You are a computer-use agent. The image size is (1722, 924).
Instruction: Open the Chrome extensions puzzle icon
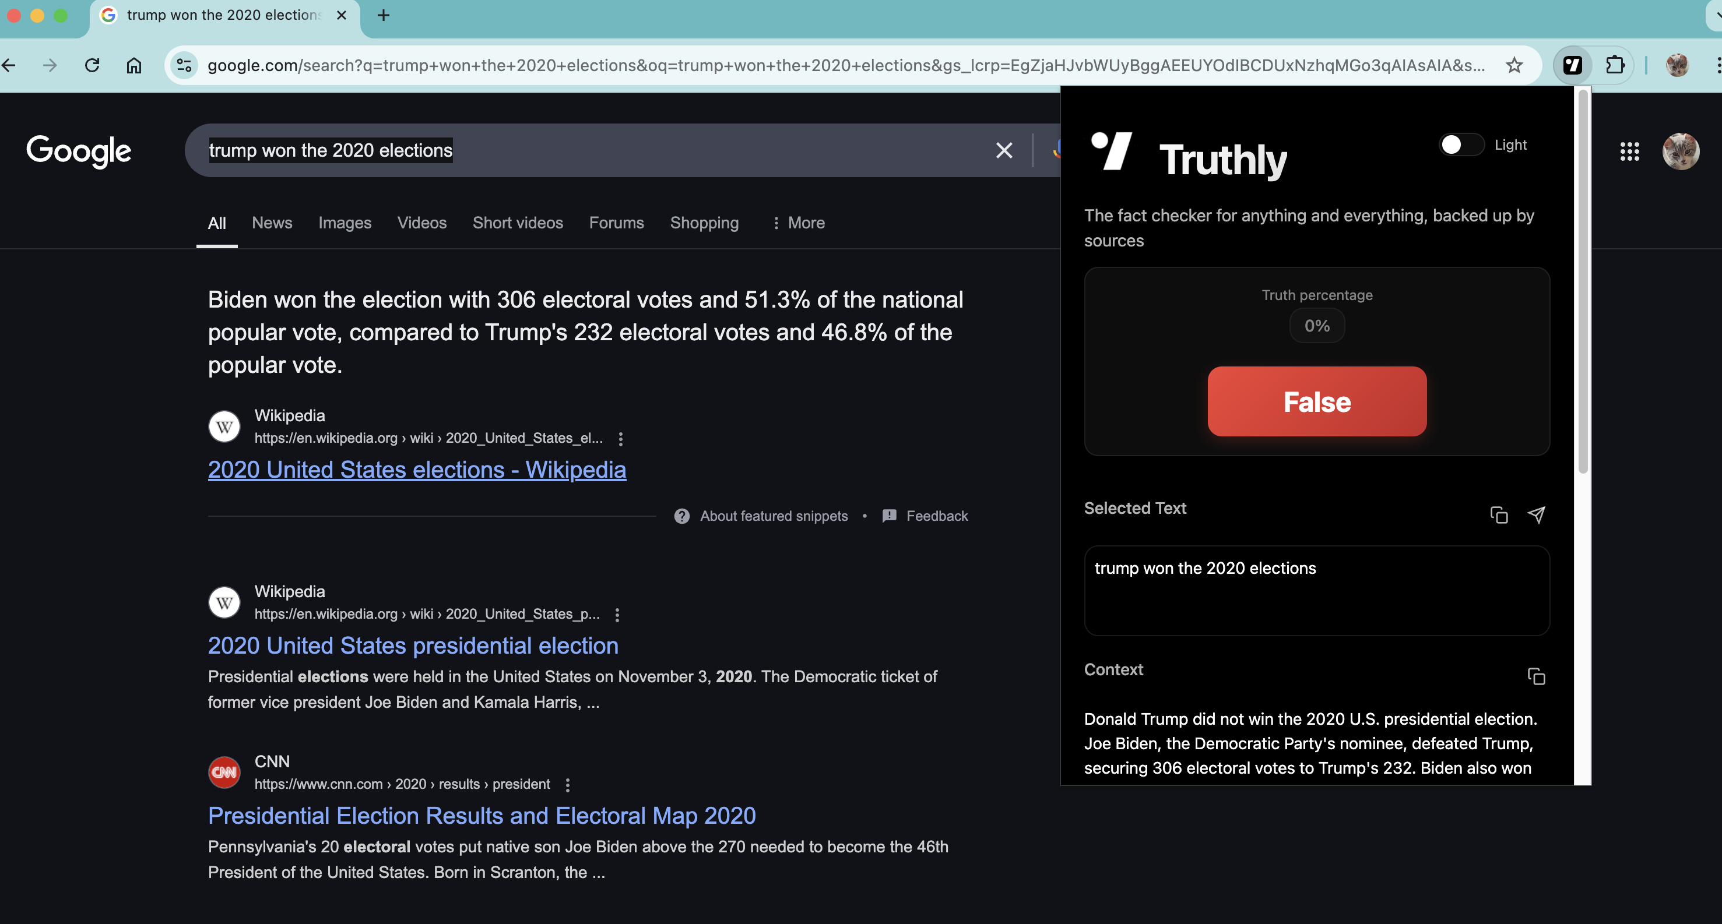tap(1615, 65)
